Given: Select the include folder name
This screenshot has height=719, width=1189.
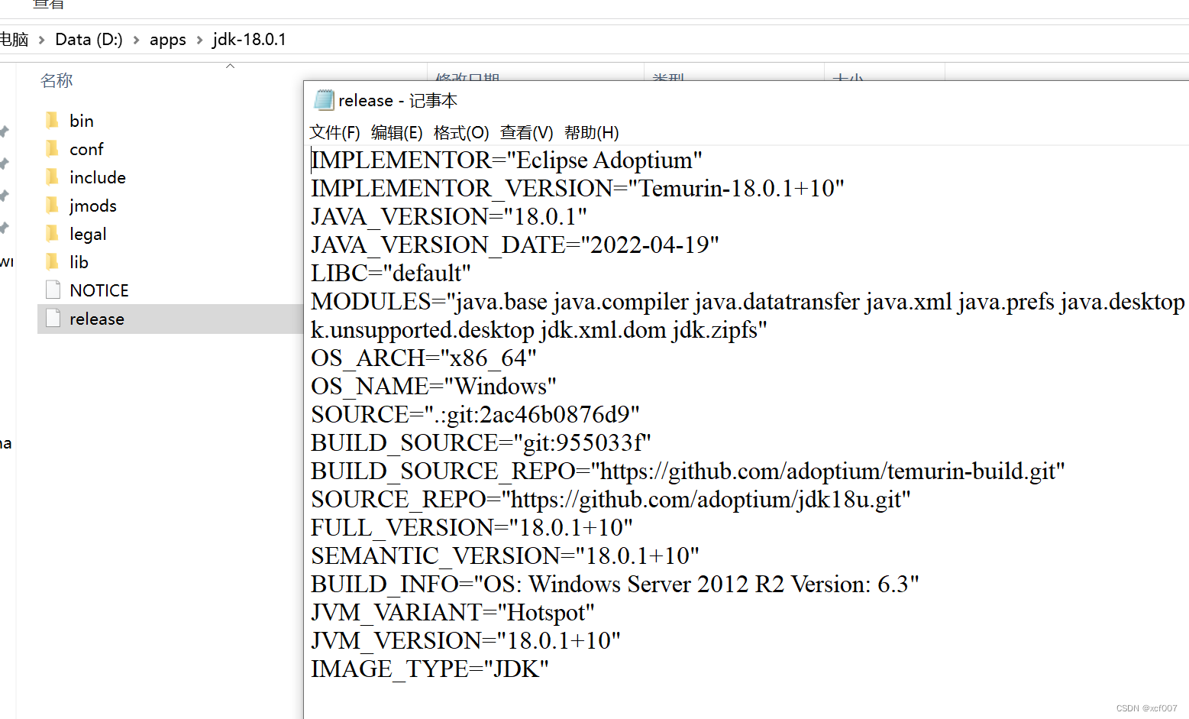Looking at the screenshot, I should (98, 177).
